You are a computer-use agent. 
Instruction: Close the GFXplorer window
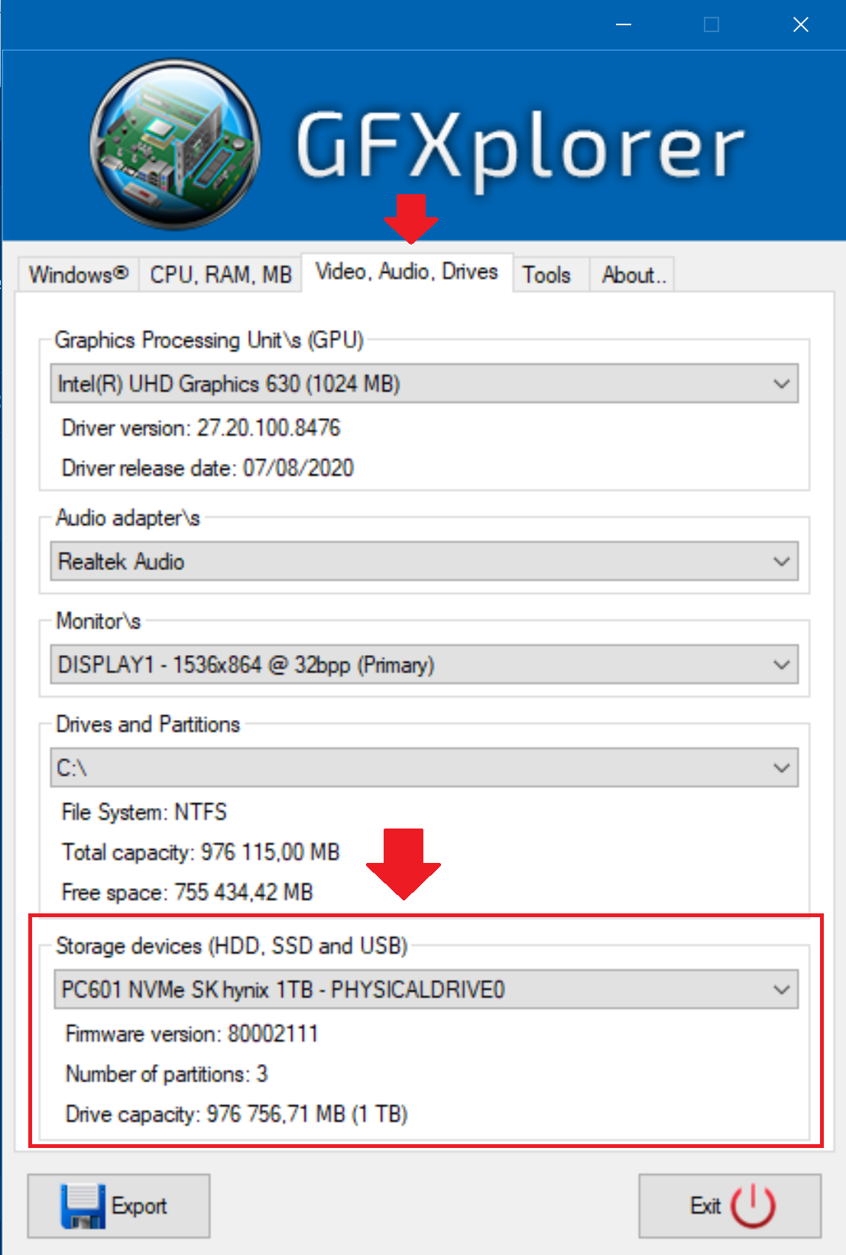coord(801,24)
